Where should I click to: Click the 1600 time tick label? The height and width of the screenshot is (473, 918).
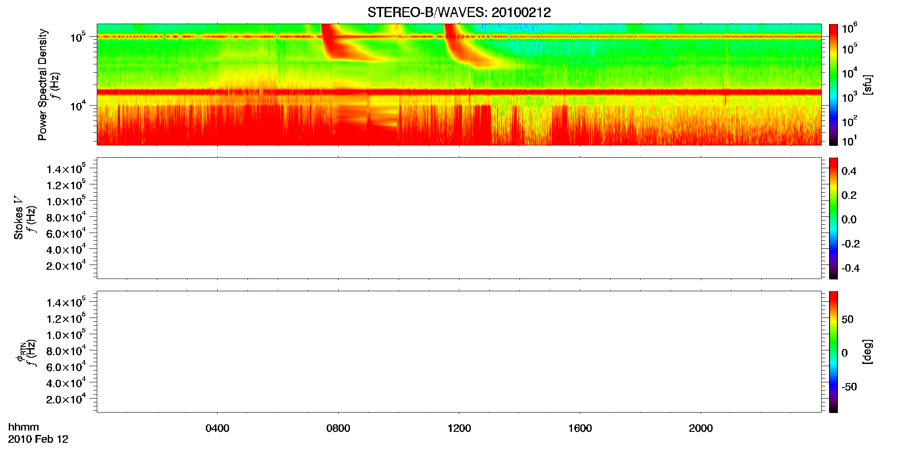point(580,428)
